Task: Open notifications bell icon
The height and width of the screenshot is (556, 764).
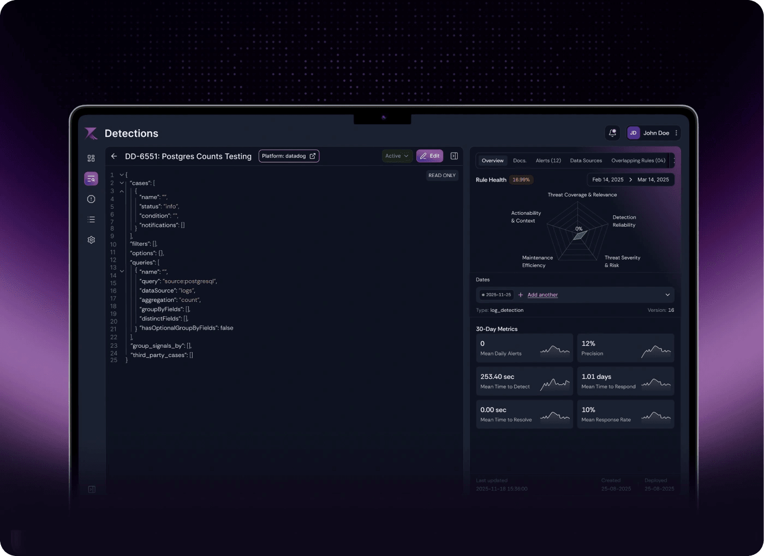Action: (x=613, y=133)
